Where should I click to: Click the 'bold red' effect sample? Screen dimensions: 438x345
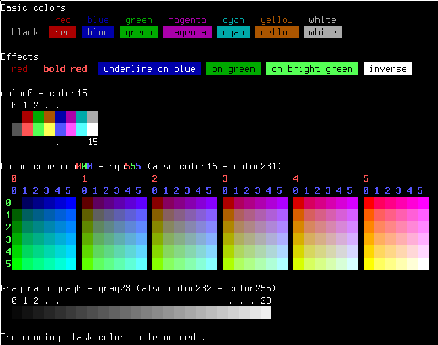click(66, 68)
